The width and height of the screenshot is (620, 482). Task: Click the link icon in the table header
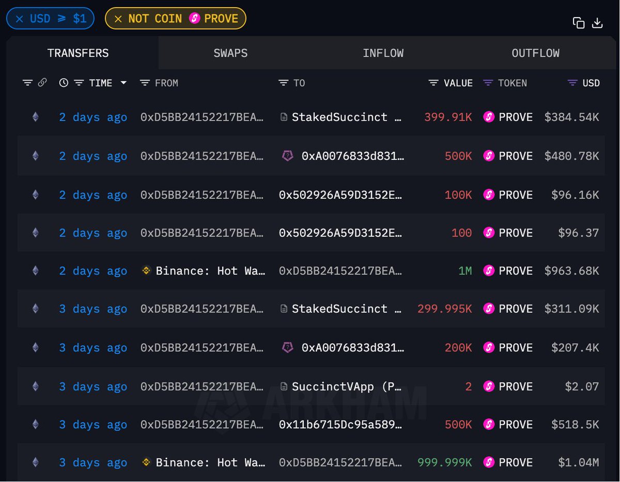[42, 83]
